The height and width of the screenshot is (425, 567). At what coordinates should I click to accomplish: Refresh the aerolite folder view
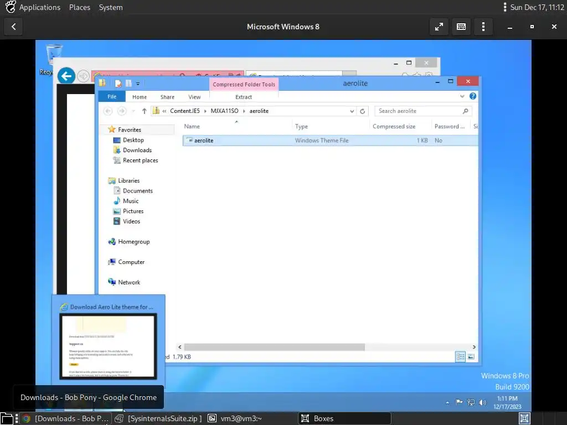(362, 111)
